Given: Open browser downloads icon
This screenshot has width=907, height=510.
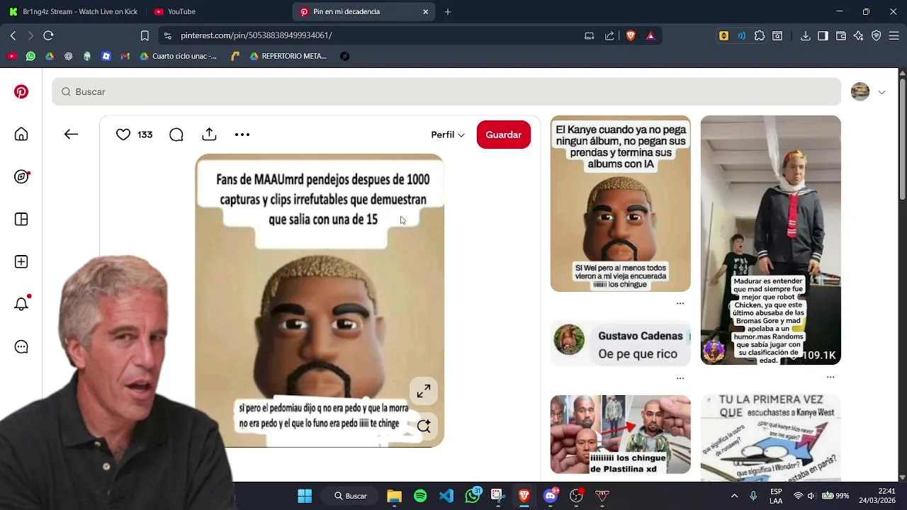Looking at the screenshot, I should (805, 35).
